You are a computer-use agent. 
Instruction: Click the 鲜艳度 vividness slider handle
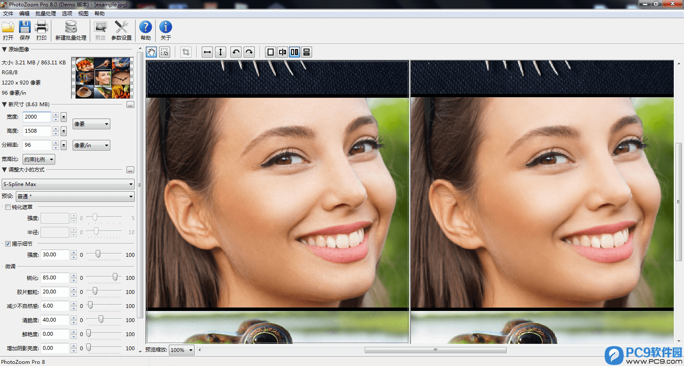tap(89, 334)
